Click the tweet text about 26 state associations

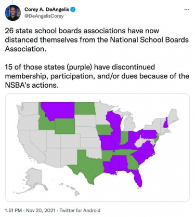coord(97,40)
